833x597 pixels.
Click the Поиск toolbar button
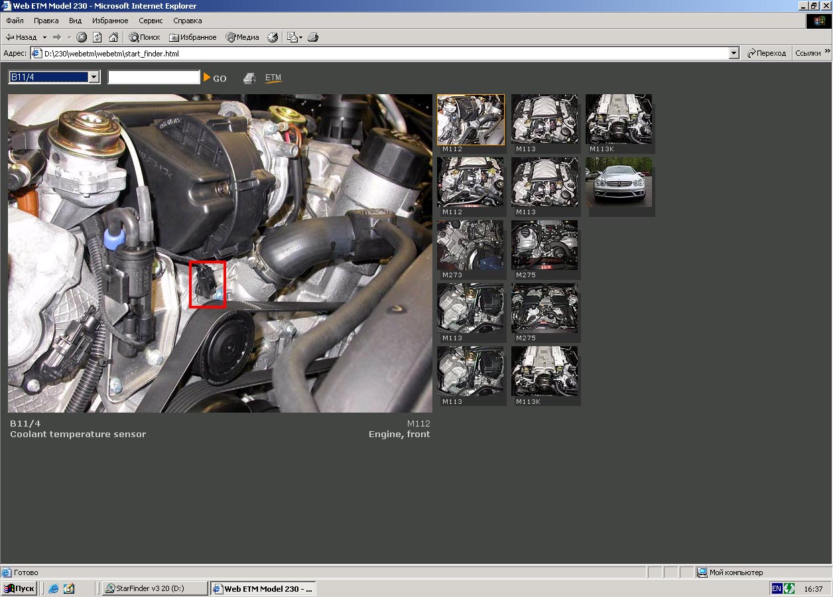click(x=145, y=37)
